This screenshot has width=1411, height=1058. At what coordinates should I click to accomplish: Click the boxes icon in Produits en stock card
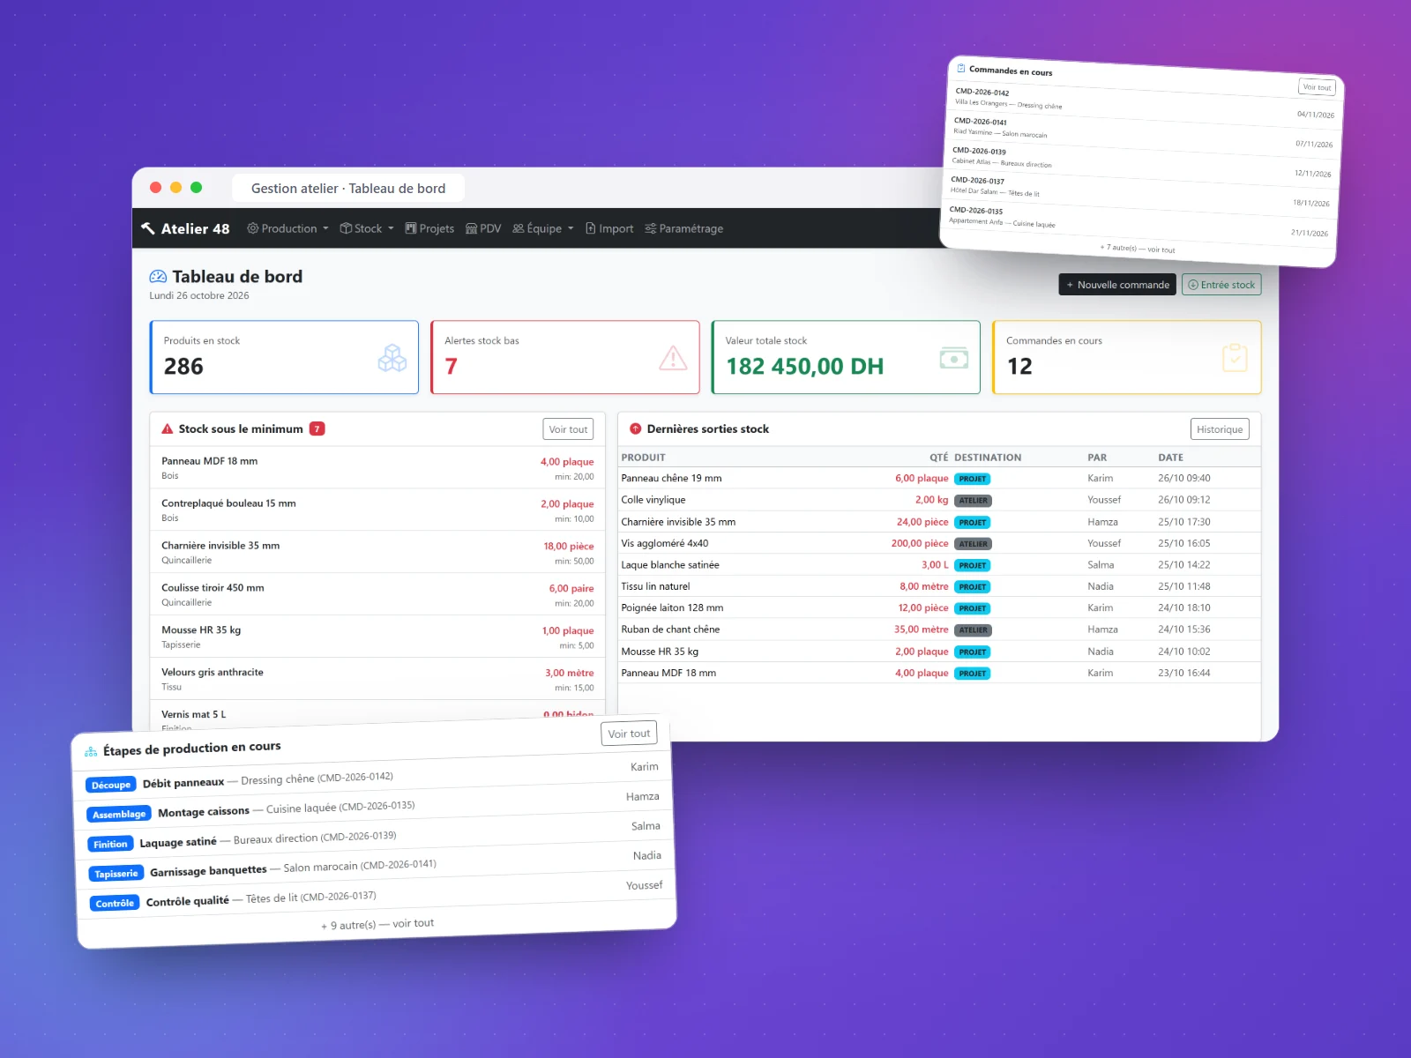[x=392, y=357]
